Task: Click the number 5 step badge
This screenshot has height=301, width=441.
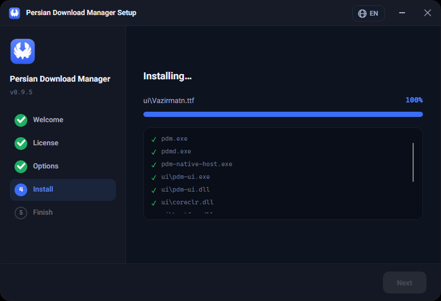Action: [x=21, y=213]
